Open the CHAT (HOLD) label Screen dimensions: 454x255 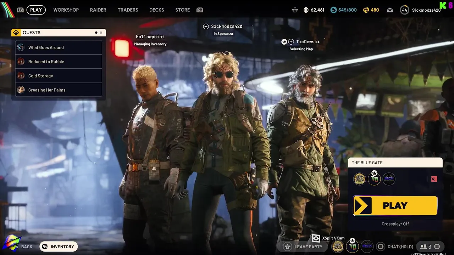400,247
